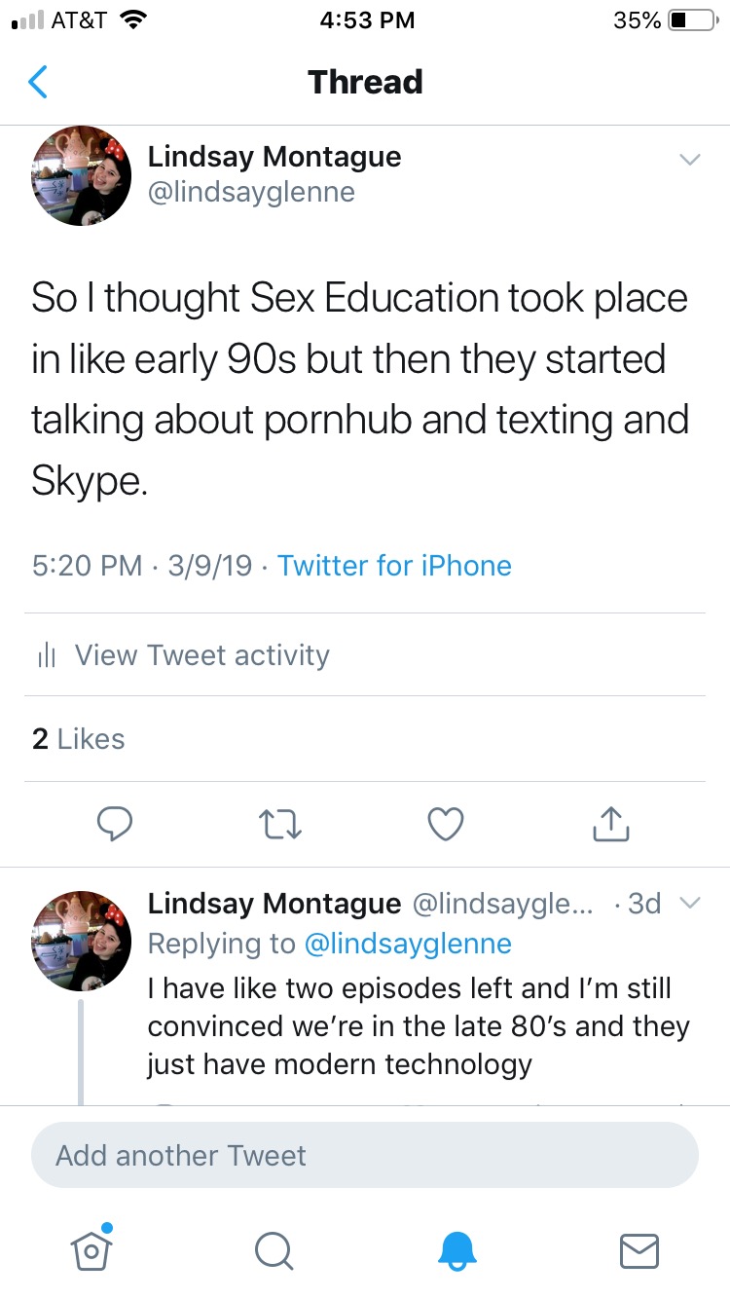This screenshot has height=1299, width=730.
Task: Tap the Add another Tweet field
Action: 365,1156
